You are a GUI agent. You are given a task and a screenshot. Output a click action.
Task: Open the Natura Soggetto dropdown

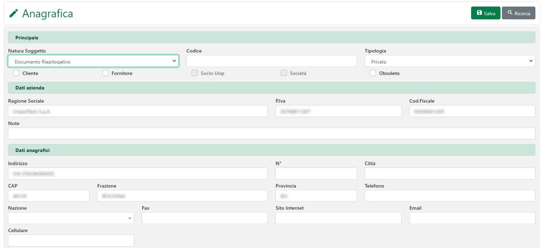tap(93, 61)
